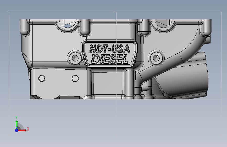The height and width of the screenshot is (147, 227).
Task: Select the recessed rectangular panel below the nameplate
Action: (108, 83)
